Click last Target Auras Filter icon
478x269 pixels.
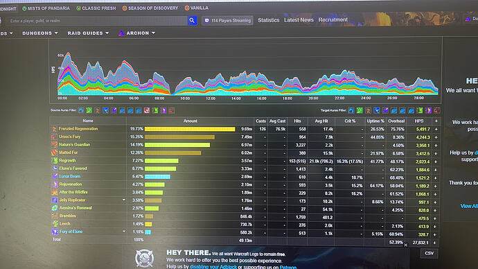tap(437, 110)
